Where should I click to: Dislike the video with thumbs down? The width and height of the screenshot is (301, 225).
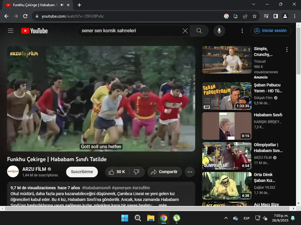tap(136, 172)
